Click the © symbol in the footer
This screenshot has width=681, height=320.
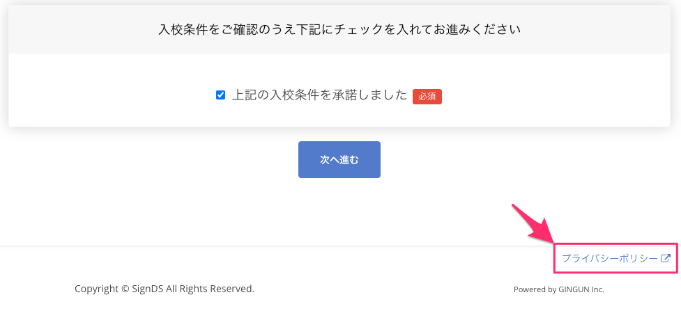pos(125,288)
